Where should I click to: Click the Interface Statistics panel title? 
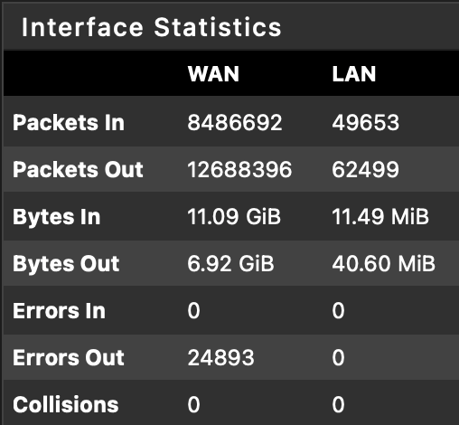(152, 27)
